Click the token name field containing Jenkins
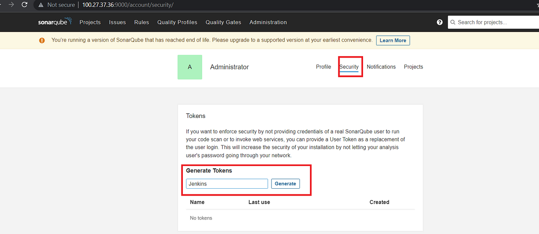This screenshot has height=234, width=539. (x=227, y=184)
